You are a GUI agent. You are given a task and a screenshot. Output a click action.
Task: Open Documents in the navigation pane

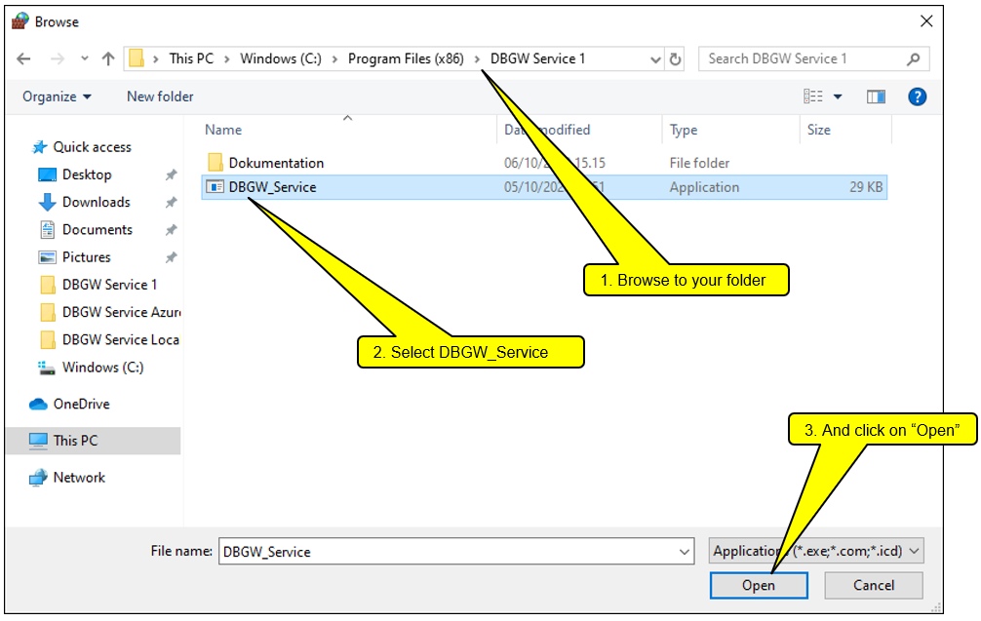point(98,230)
